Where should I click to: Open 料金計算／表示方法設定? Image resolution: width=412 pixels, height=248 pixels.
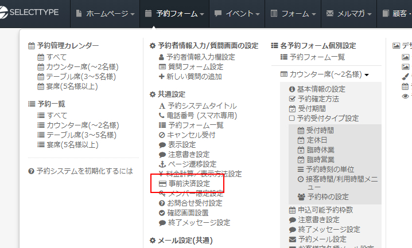coord(200,174)
